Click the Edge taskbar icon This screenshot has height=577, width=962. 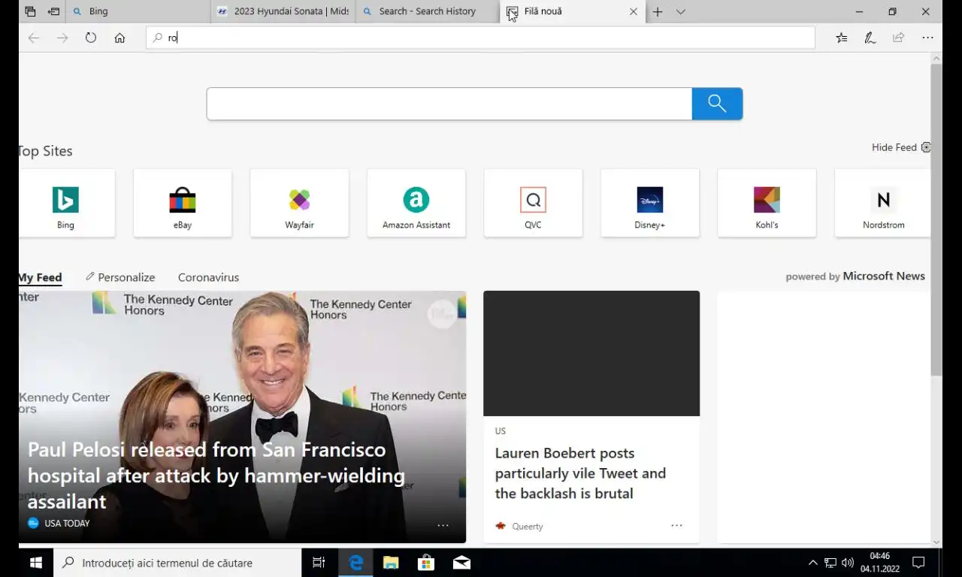pos(355,563)
